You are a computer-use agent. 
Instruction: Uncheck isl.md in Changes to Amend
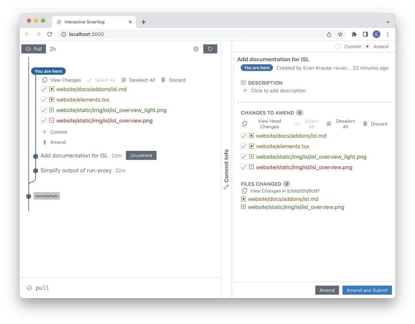(x=244, y=136)
